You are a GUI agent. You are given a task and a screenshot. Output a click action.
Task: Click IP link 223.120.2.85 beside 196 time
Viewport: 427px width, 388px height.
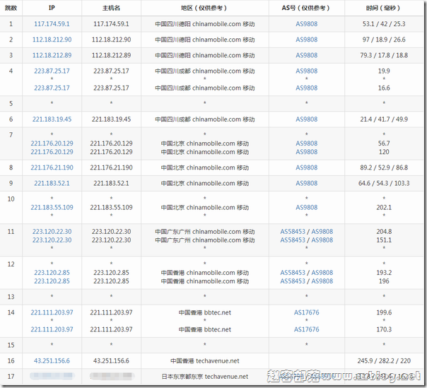click(x=52, y=281)
